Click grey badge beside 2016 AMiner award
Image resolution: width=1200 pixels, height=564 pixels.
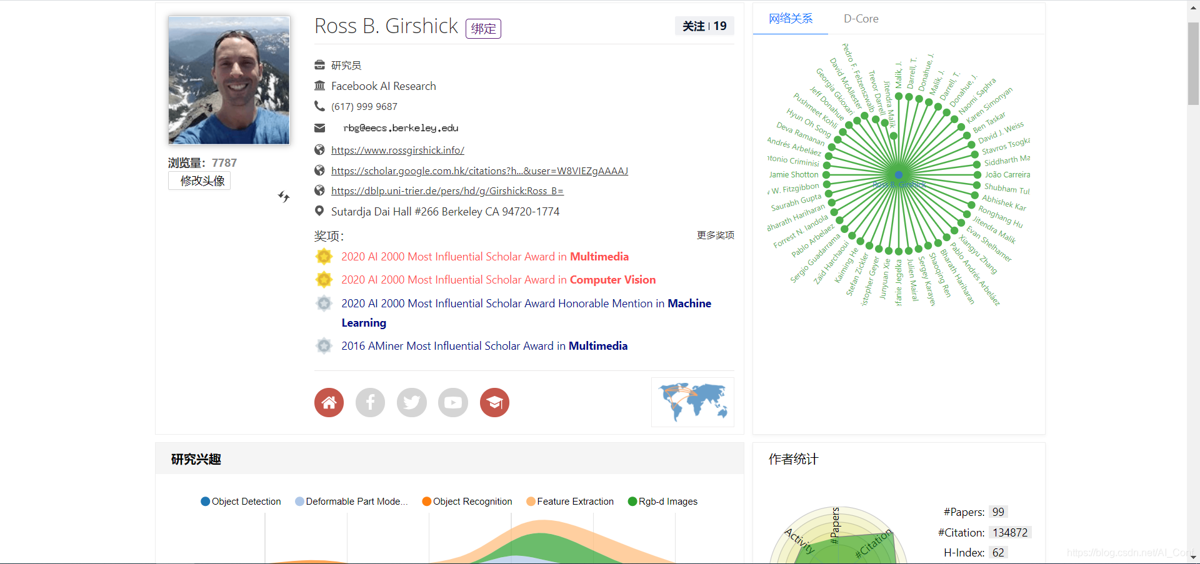(x=324, y=346)
